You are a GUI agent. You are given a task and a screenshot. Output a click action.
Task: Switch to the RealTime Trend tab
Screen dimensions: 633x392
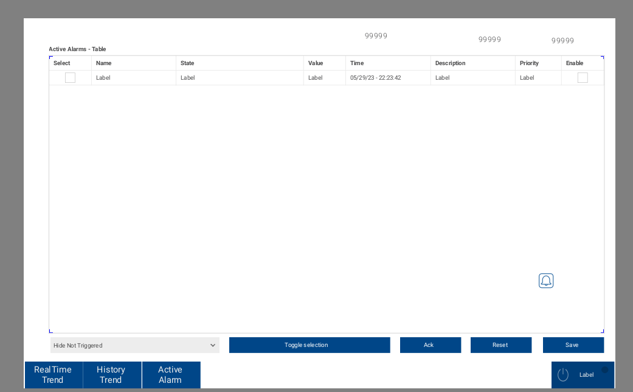(x=54, y=374)
